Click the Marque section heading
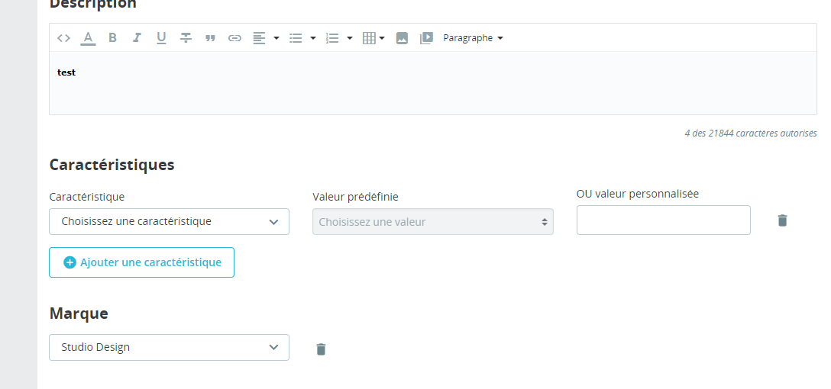Viewport: 831px width, 389px height. coord(79,313)
